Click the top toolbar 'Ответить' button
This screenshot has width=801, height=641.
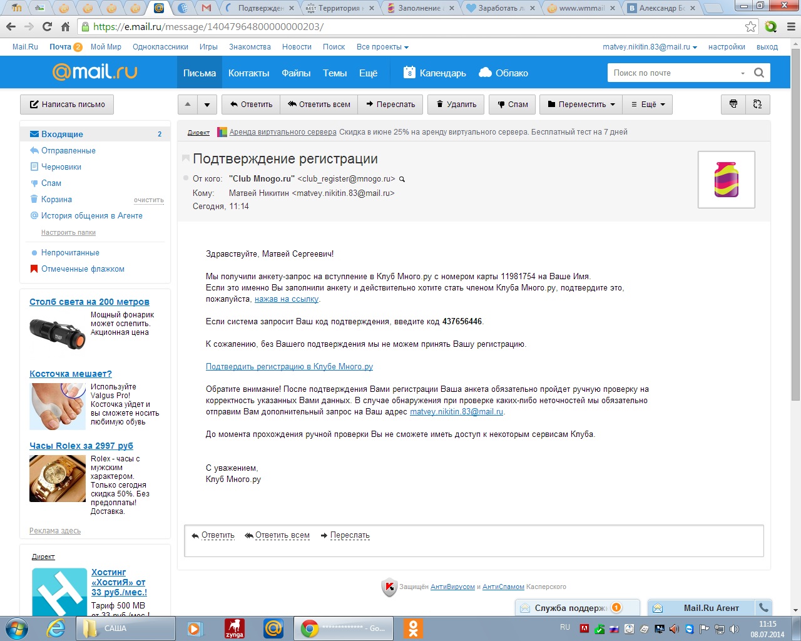click(x=251, y=104)
